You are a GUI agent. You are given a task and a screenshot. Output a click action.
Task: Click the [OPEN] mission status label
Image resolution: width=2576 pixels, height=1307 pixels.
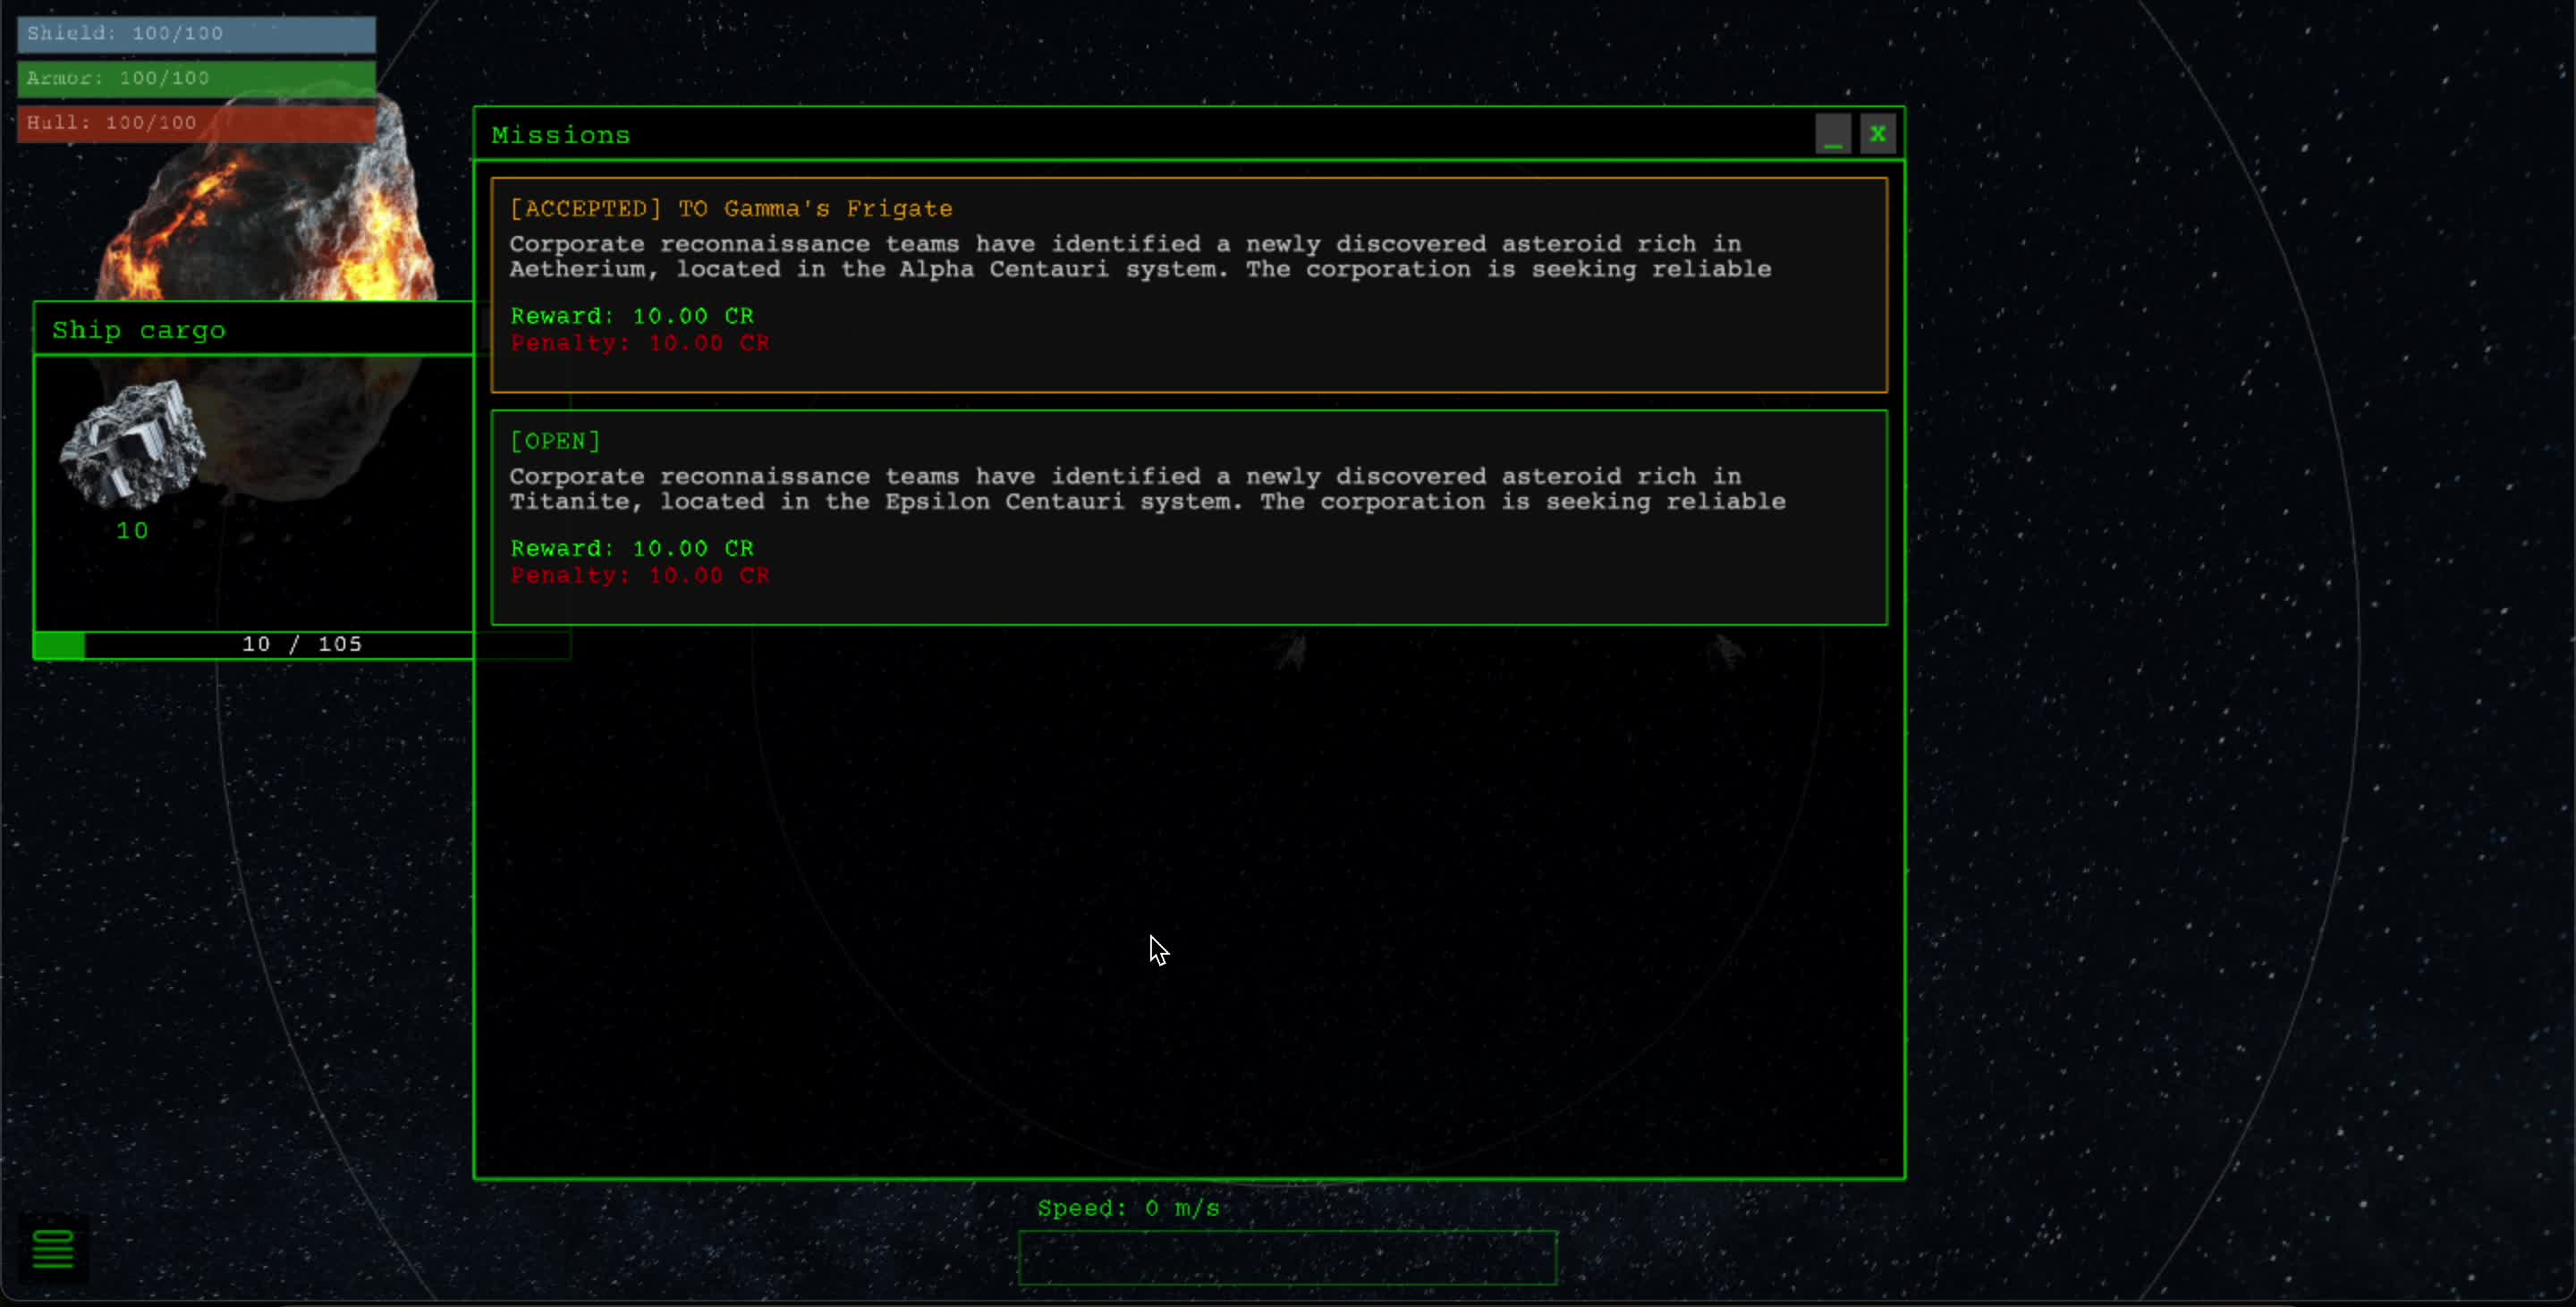[555, 441]
